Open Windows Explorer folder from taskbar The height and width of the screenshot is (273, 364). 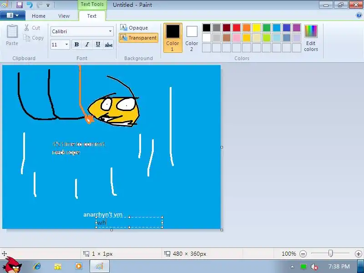[58, 267]
